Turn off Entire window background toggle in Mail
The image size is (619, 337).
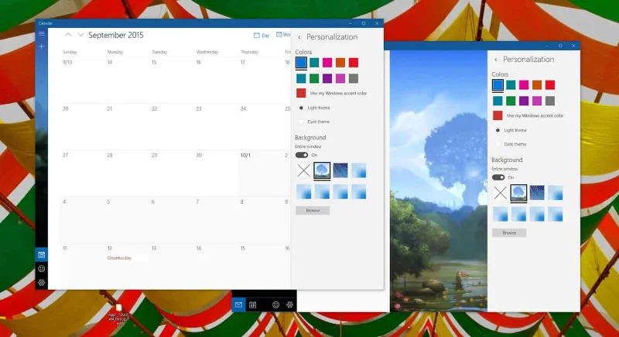(498, 177)
